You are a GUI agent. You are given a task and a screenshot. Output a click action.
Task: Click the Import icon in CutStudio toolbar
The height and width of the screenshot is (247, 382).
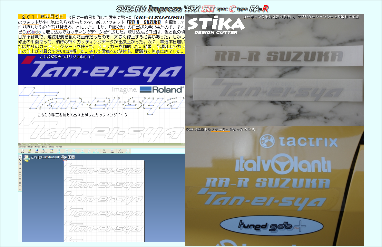point(43,151)
